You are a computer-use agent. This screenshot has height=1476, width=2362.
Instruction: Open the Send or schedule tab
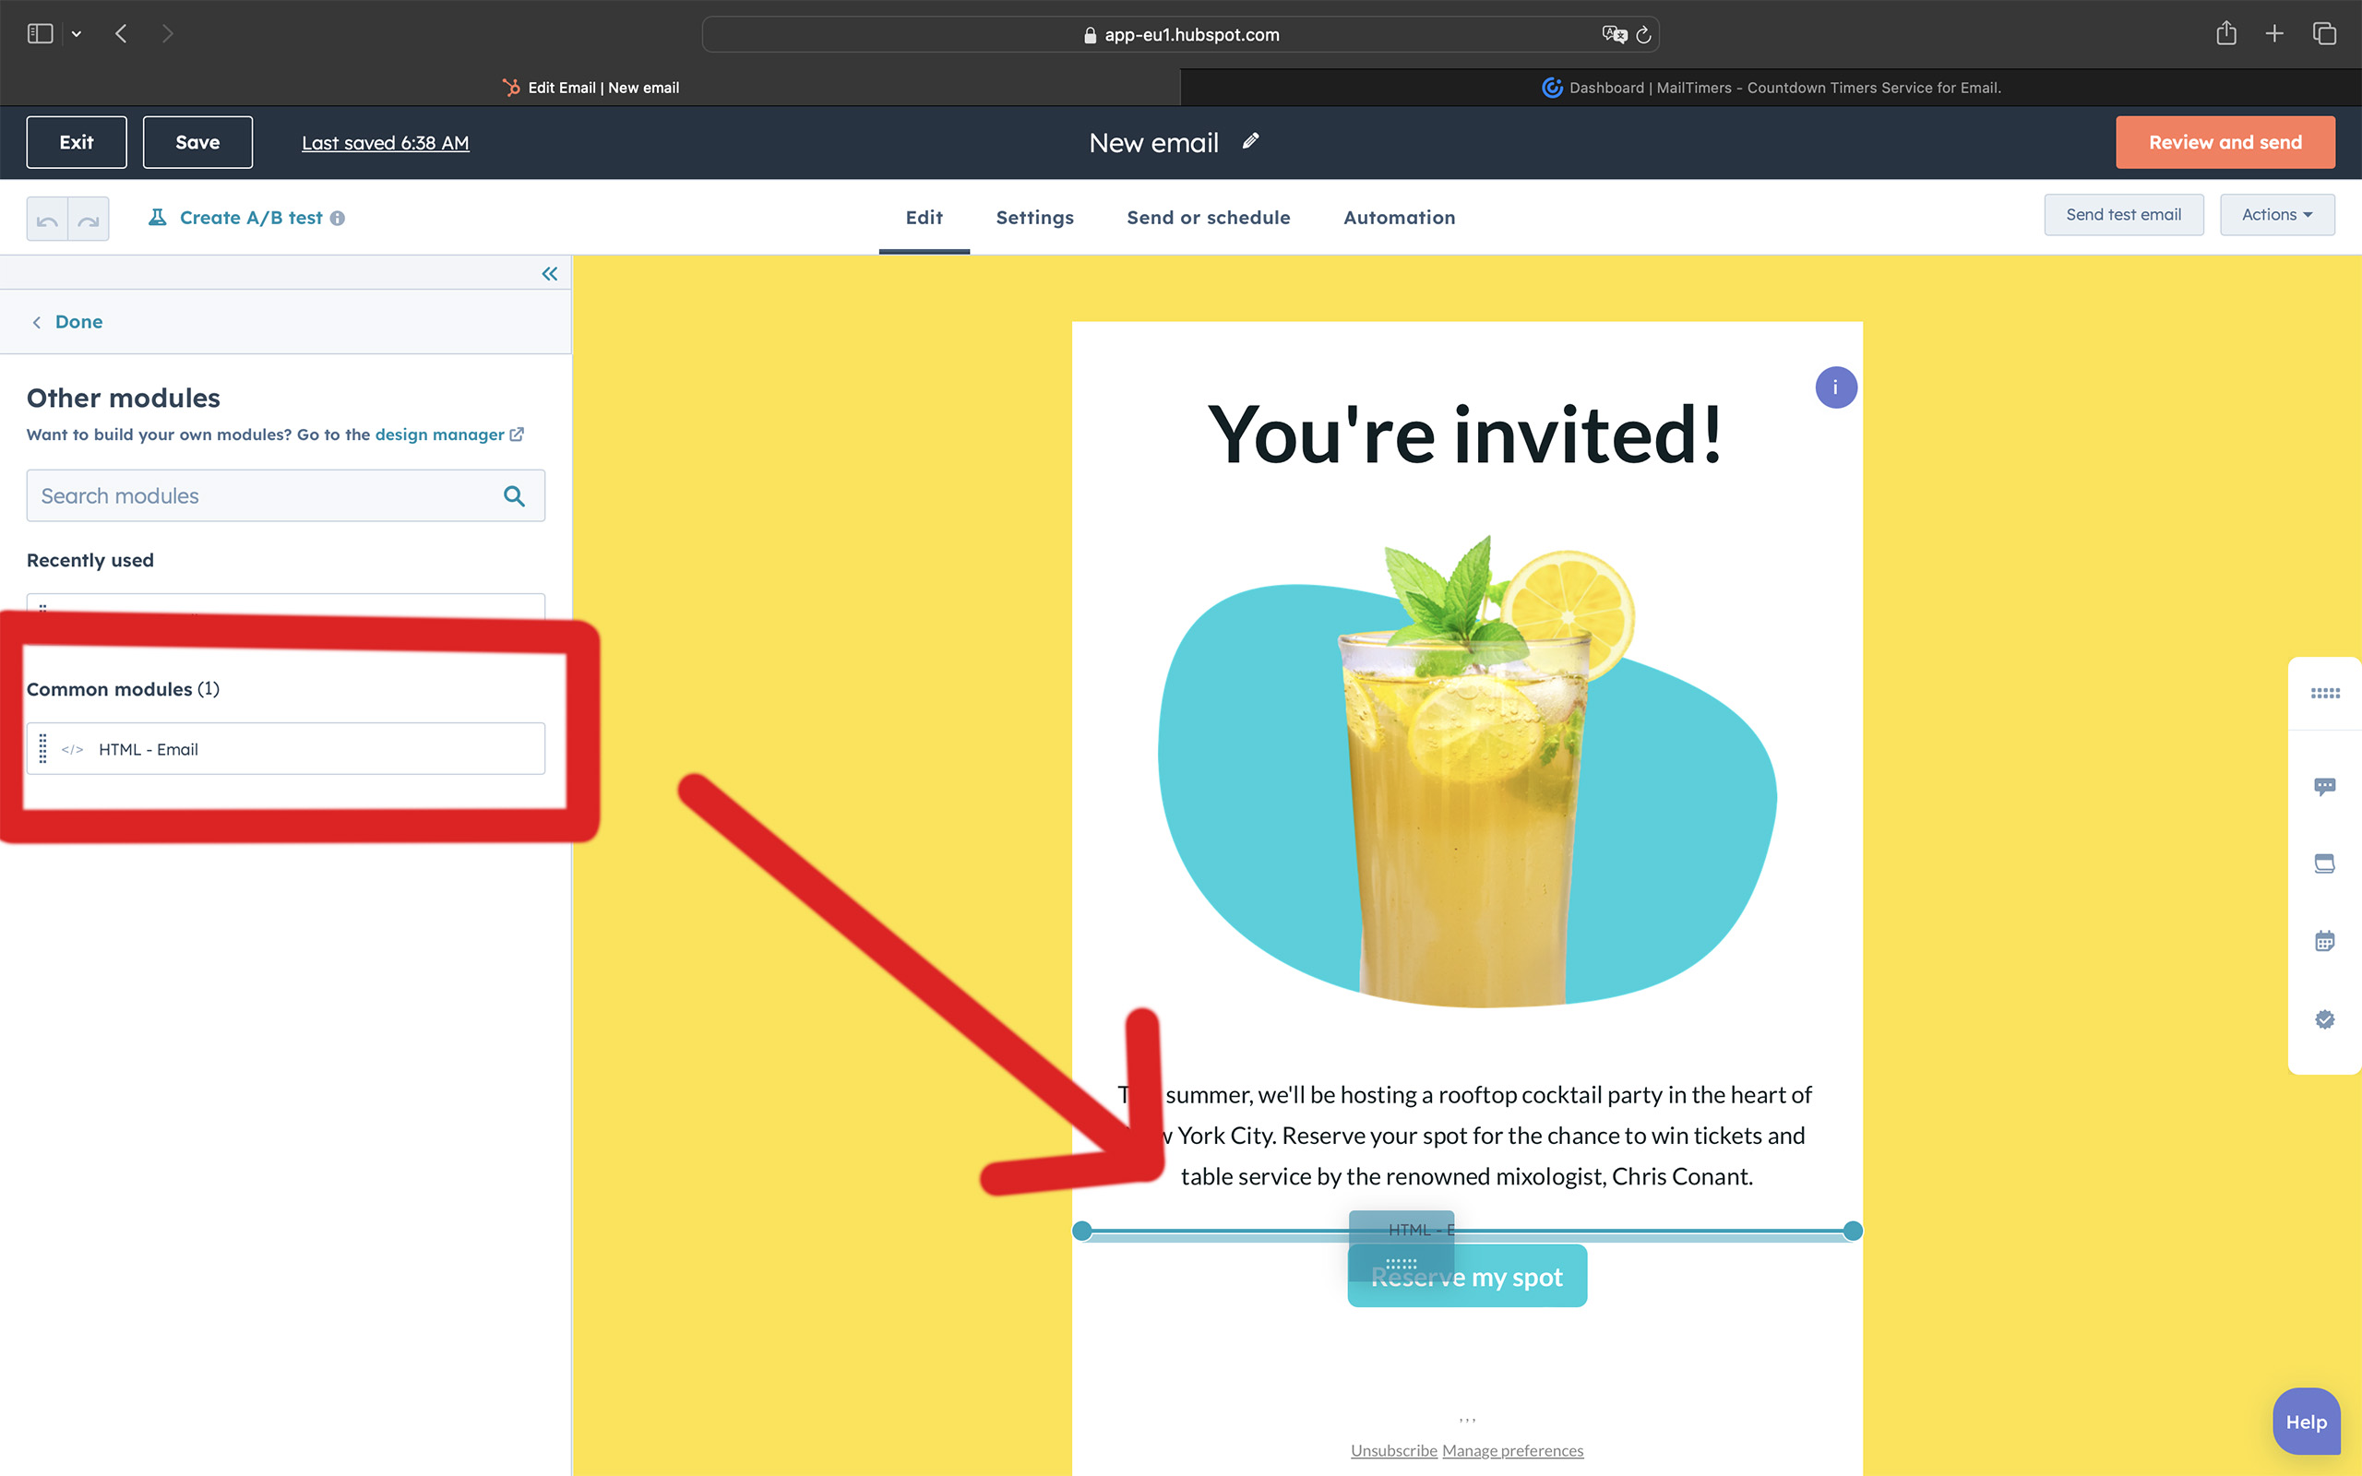(1209, 218)
